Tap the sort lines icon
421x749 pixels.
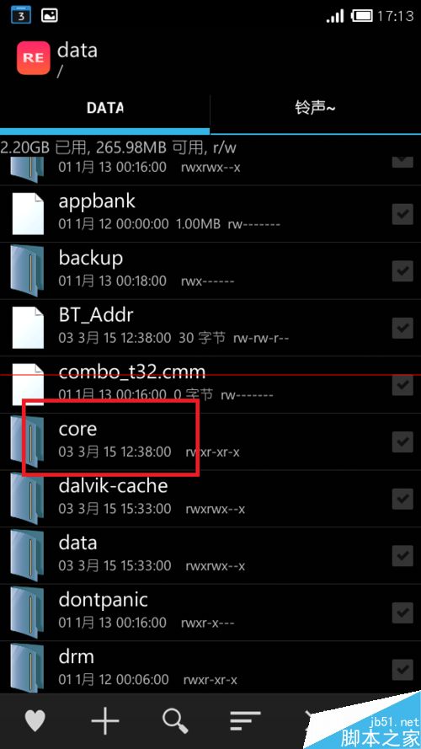[245, 720]
